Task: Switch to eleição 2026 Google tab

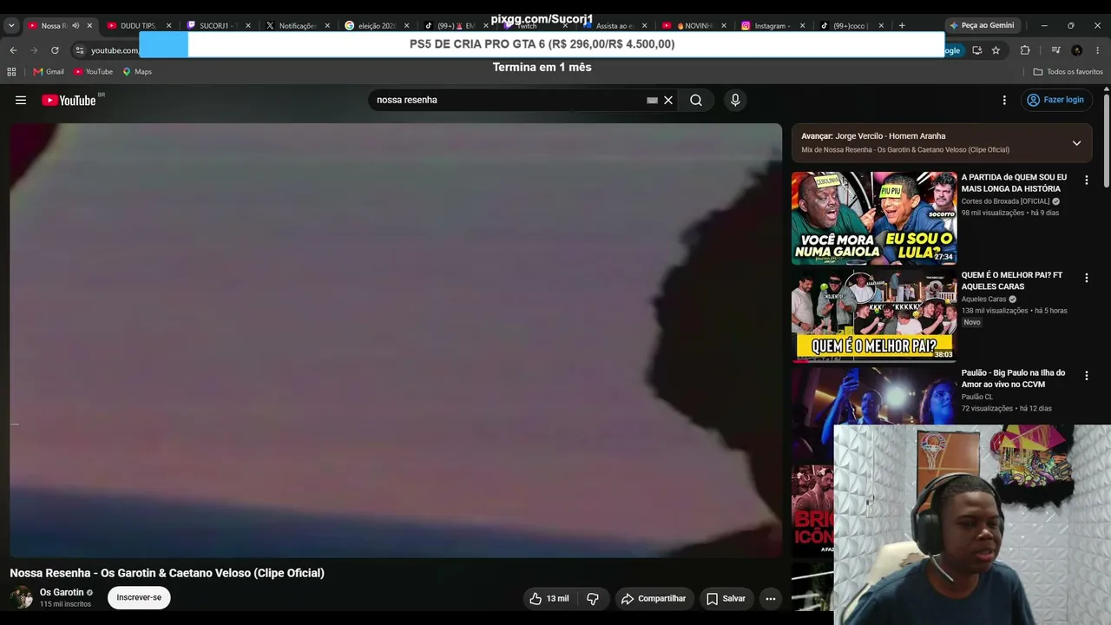Action: click(375, 26)
